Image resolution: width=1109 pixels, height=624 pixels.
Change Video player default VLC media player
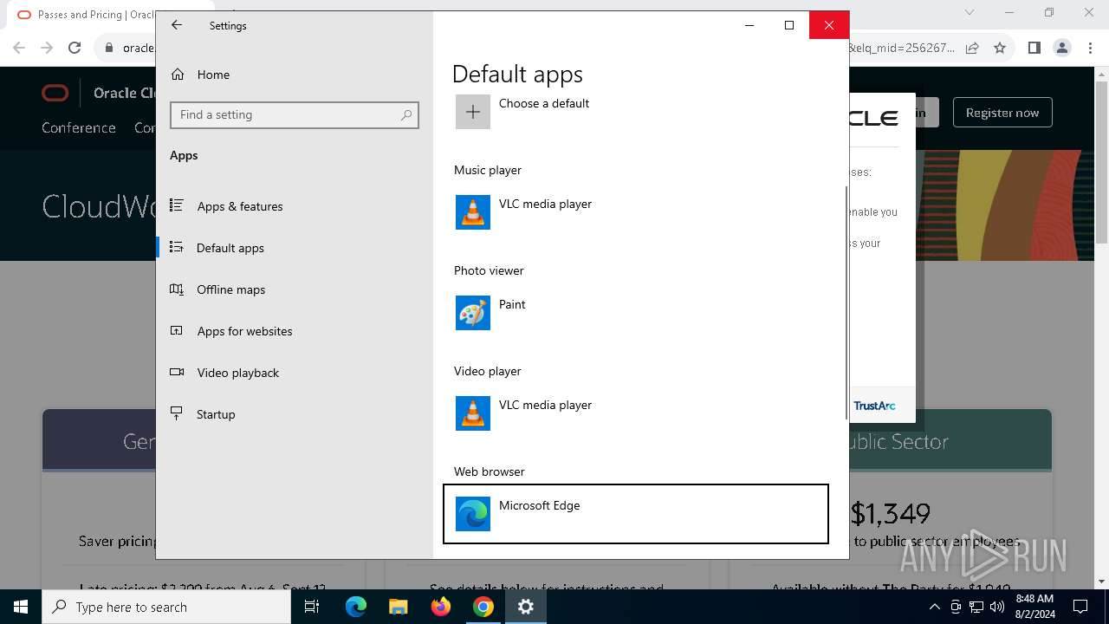point(636,413)
